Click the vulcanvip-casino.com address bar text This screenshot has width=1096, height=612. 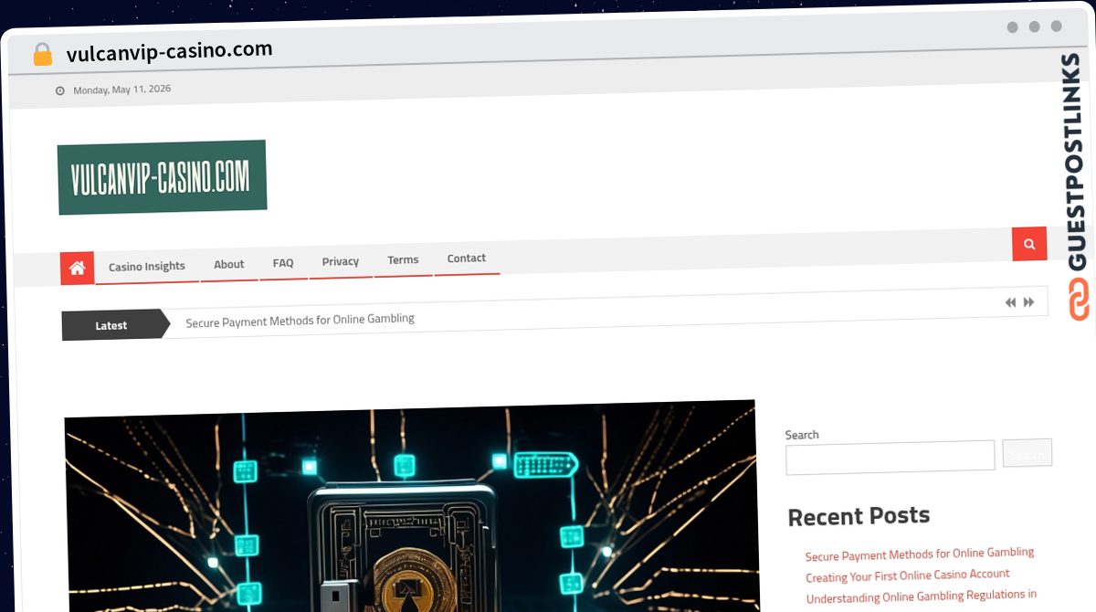tap(170, 51)
